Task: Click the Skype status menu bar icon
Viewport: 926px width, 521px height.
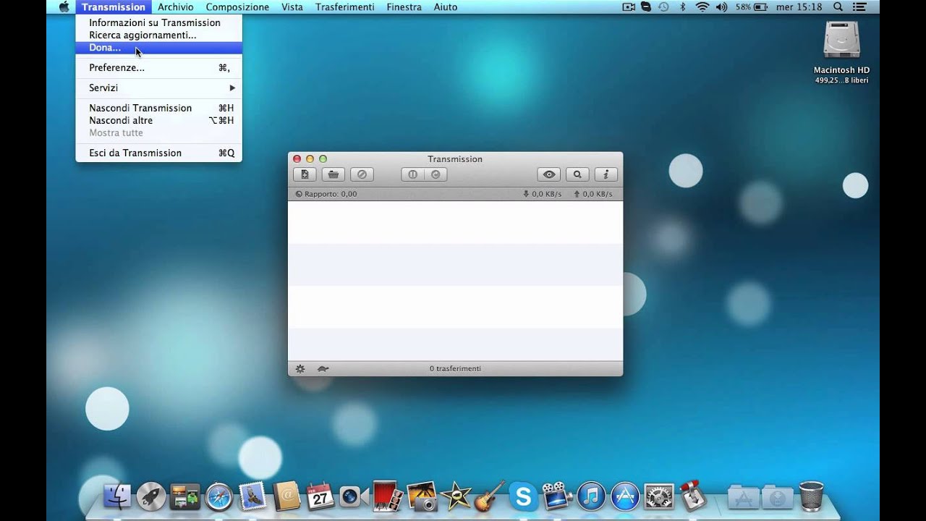Action: pyautogui.click(x=646, y=7)
